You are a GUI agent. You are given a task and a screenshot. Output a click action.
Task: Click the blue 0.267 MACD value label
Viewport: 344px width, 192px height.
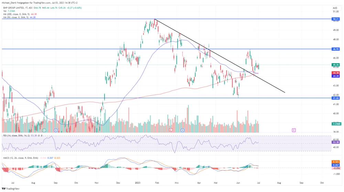coord(336,165)
